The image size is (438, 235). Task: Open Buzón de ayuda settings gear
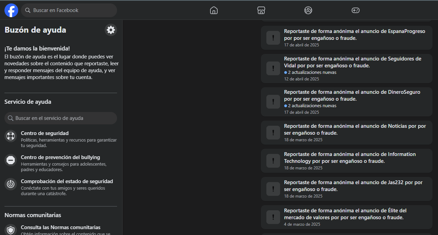(x=111, y=30)
